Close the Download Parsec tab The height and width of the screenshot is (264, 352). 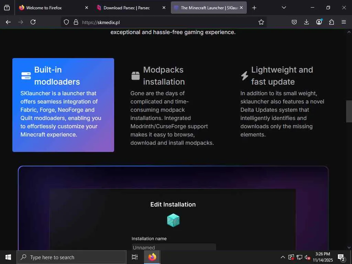(164, 8)
